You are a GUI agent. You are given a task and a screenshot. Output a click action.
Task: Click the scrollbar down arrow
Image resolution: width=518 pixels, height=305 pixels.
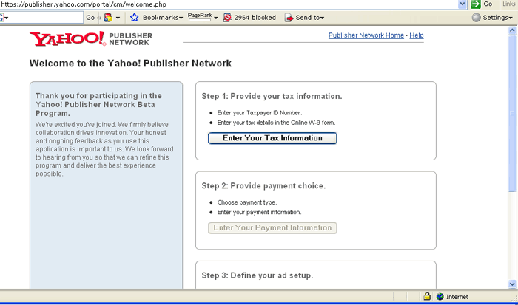pos(513,284)
